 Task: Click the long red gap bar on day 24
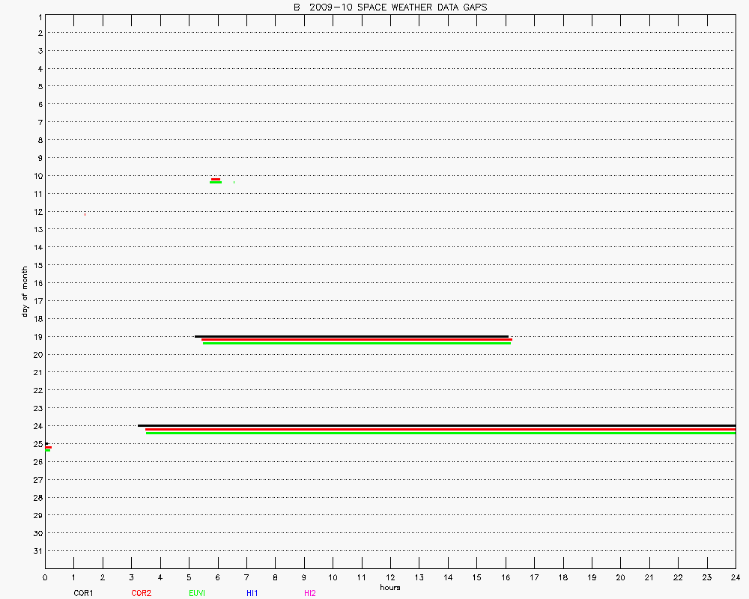(x=440, y=430)
